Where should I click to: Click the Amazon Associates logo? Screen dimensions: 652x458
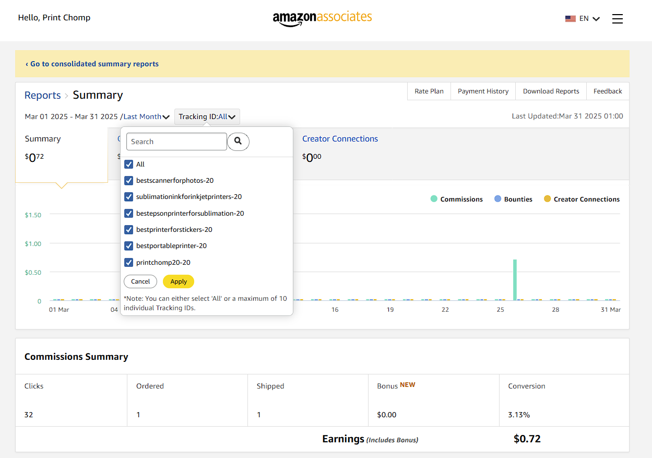coord(322,18)
